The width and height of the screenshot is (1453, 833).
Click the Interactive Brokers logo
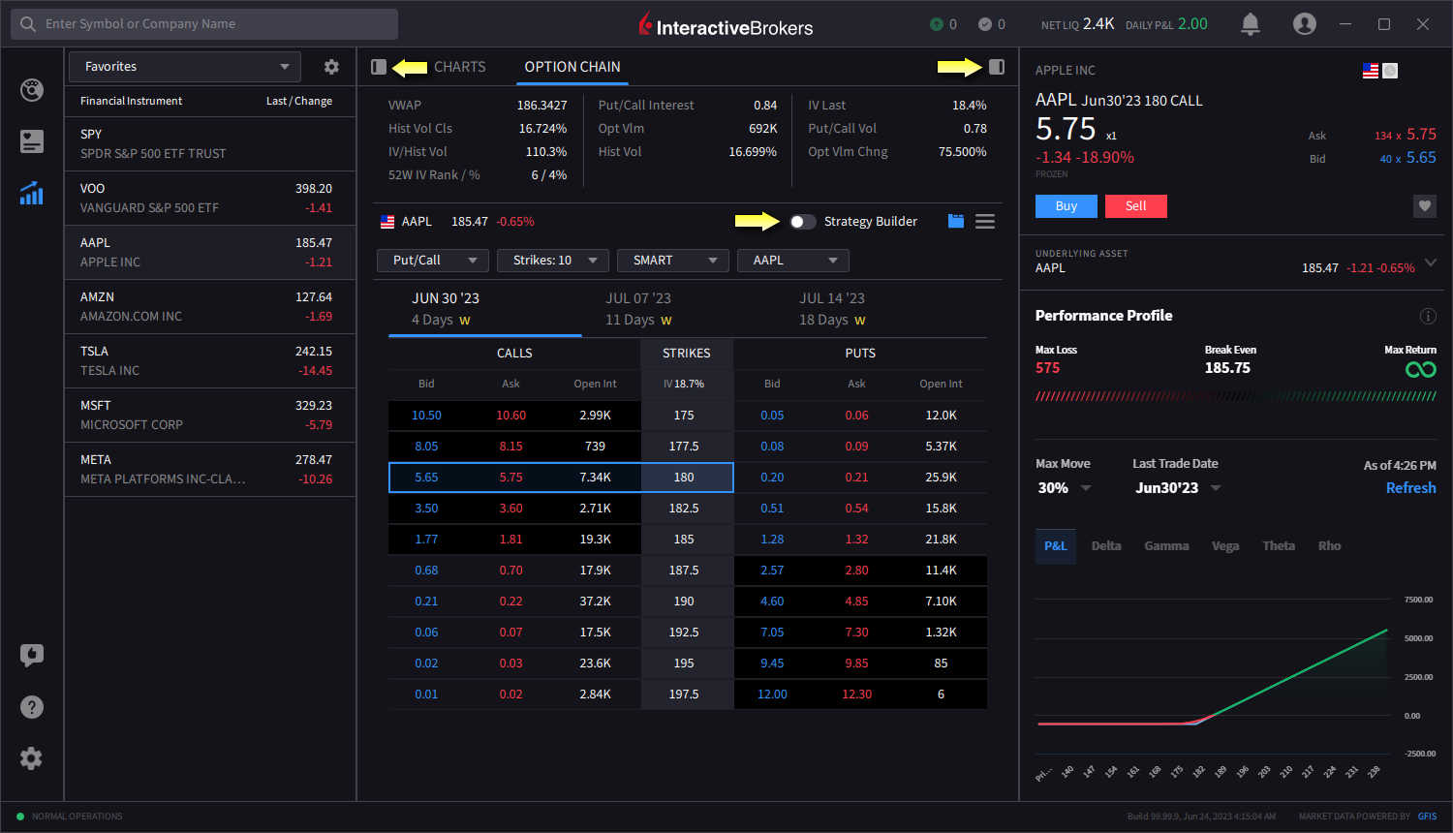(726, 25)
